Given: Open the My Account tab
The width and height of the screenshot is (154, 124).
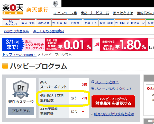Looking at the screenshot, I should (11, 23).
